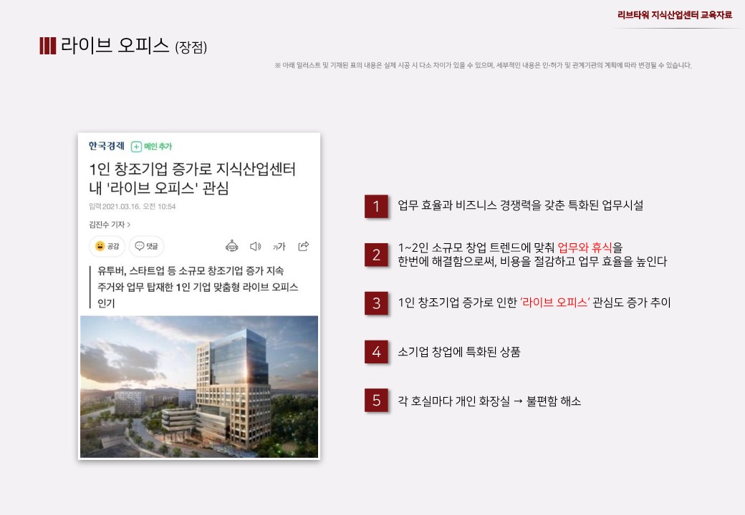This screenshot has width=745, height=515.
Task: Click the 리브타워 지식산업센터 교육자료 header
Action: [x=675, y=15]
